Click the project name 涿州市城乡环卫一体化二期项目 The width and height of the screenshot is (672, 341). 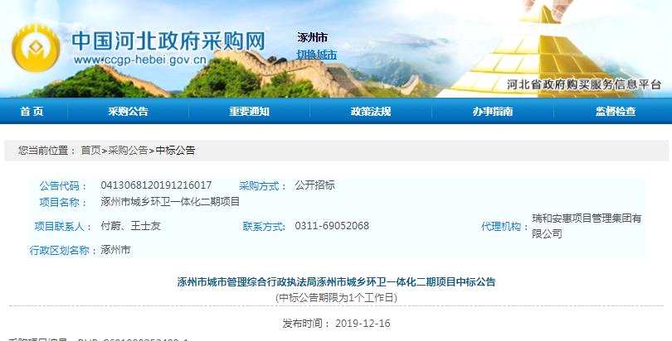point(170,202)
